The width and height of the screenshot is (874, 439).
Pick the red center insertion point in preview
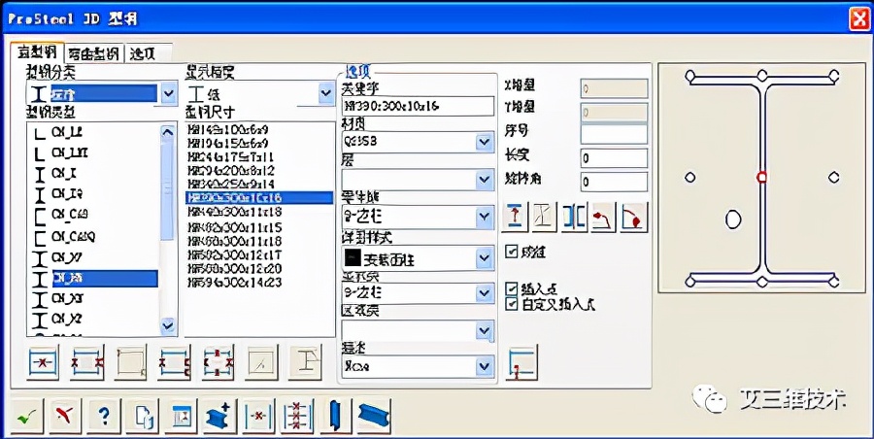point(762,178)
